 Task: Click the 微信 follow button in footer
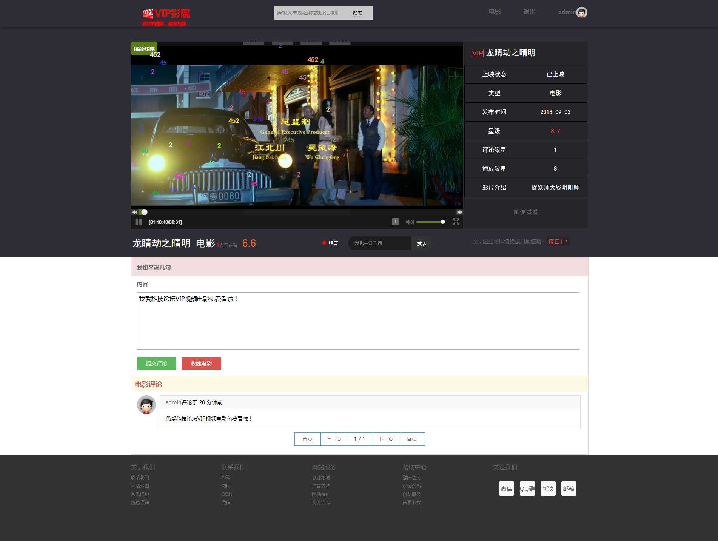point(506,489)
